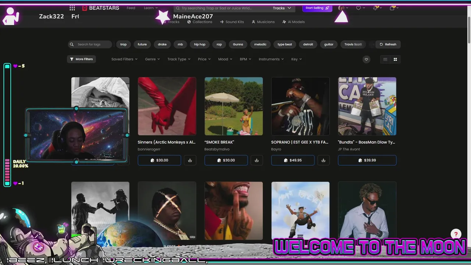Open the shopping cart bag icon
This screenshot has width=471, height=265.
pyautogui.click(x=392, y=8)
